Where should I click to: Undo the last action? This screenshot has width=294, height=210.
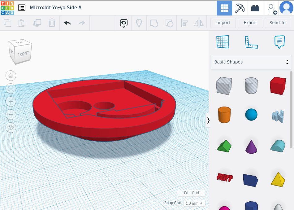(x=67, y=23)
